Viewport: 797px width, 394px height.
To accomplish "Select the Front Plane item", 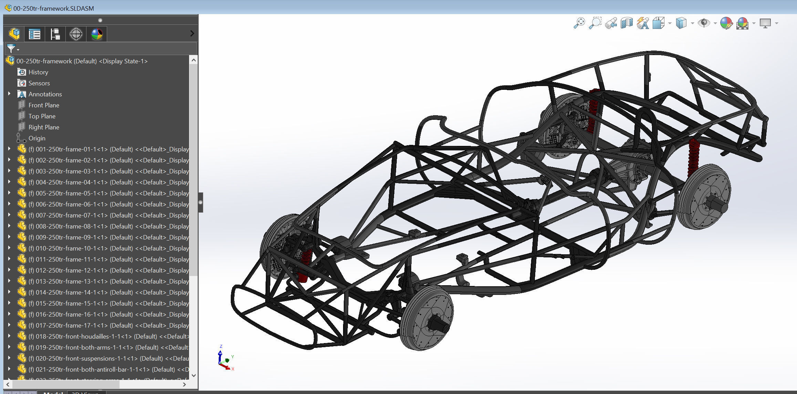I will 44,105.
